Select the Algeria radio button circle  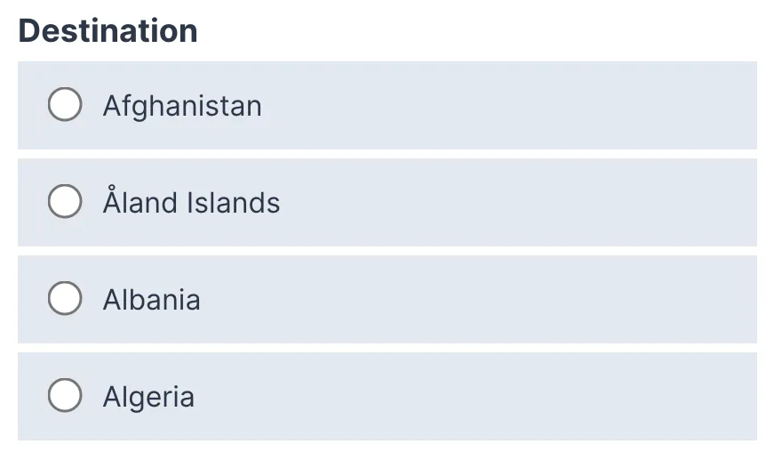pos(65,397)
